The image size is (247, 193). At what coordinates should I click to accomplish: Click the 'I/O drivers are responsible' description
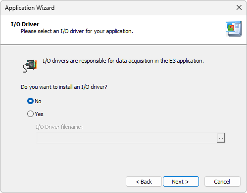123,61
